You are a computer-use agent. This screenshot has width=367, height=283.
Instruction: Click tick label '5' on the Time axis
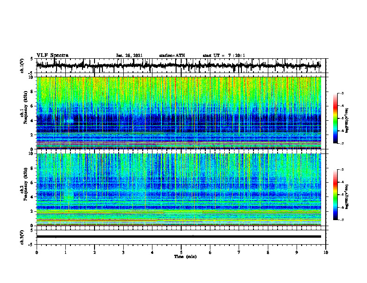(181, 252)
